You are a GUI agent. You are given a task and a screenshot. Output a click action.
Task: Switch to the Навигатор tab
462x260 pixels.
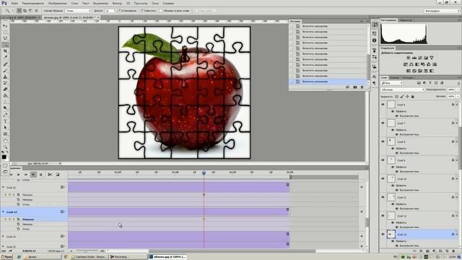406,20
